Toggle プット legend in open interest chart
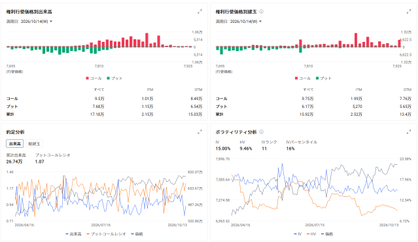Viewport: 418px width, 242px height. pyautogui.click(x=324, y=78)
